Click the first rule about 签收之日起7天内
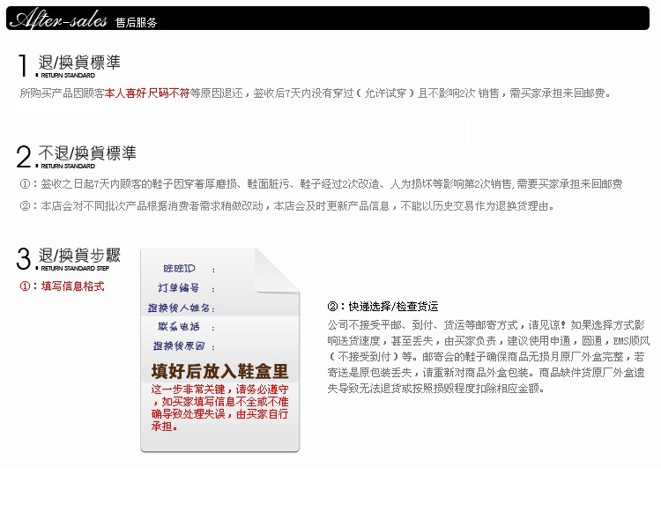This screenshot has height=505, width=661. coord(321,184)
